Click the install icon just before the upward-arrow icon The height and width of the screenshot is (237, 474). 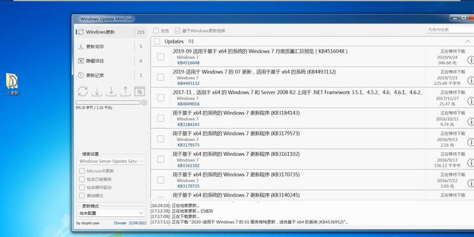[x=111, y=91]
